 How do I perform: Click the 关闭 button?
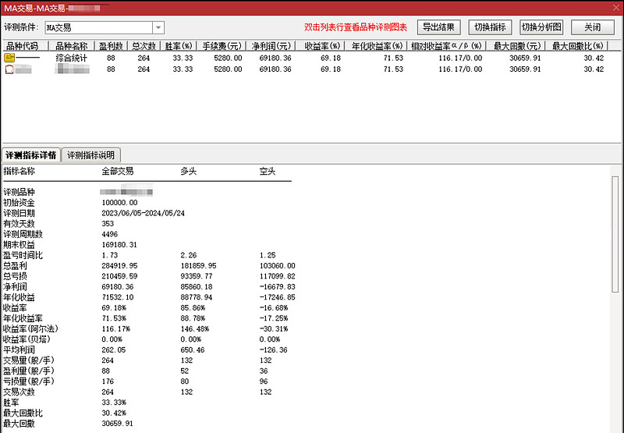click(593, 27)
